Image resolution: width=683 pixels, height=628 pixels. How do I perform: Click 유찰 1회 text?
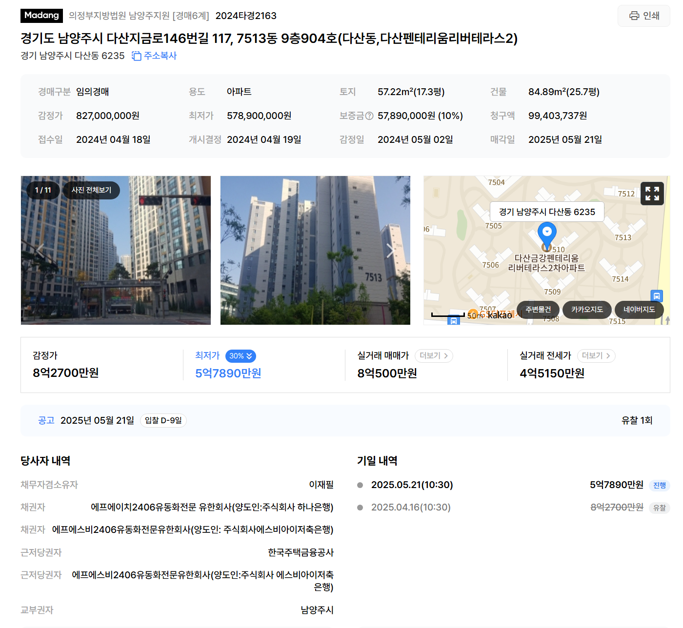(637, 420)
